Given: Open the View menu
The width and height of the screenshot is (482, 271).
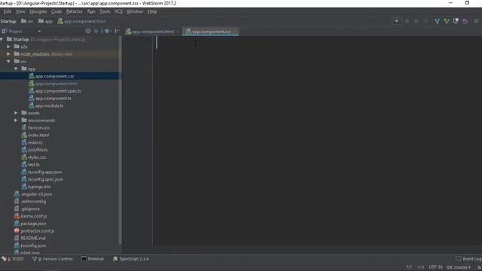Looking at the screenshot, I should click(20, 11).
